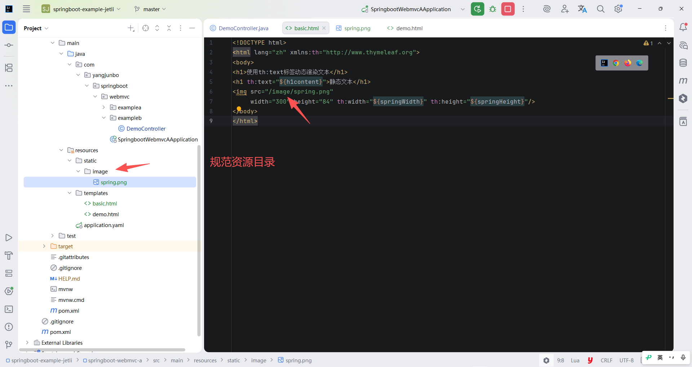This screenshot has height=367, width=692.
Task: Open demo.html in templates
Action: tap(102, 214)
